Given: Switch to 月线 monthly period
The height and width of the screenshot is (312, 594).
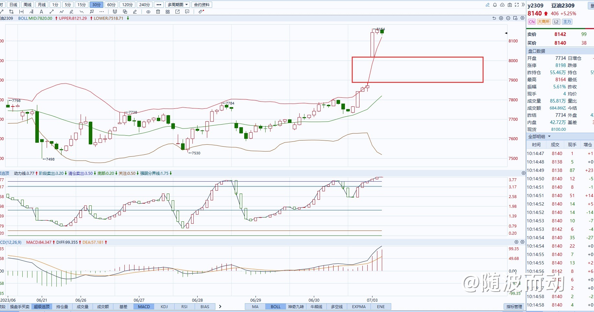Looking at the screenshot, I should (x=42, y=5).
